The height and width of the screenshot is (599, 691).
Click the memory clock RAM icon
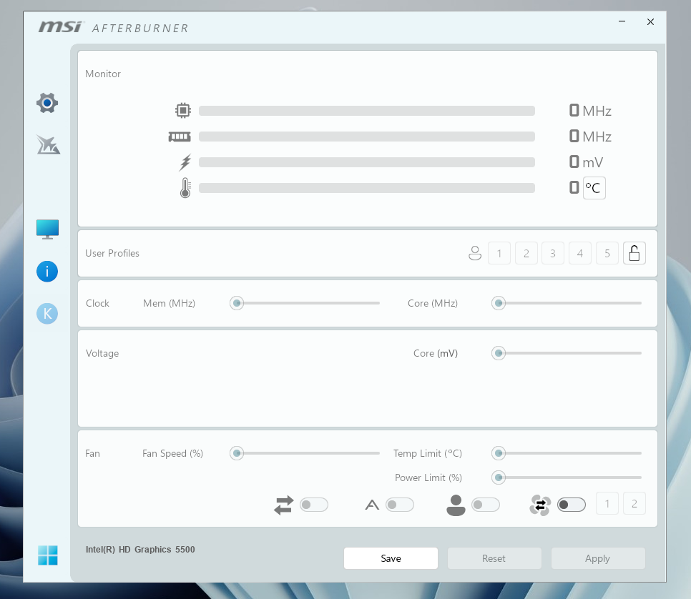point(180,137)
